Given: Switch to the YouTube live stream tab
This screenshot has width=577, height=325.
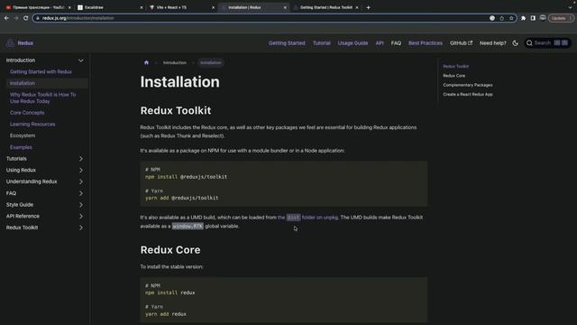Looking at the screenshot, I should click(x=38, y=7).
